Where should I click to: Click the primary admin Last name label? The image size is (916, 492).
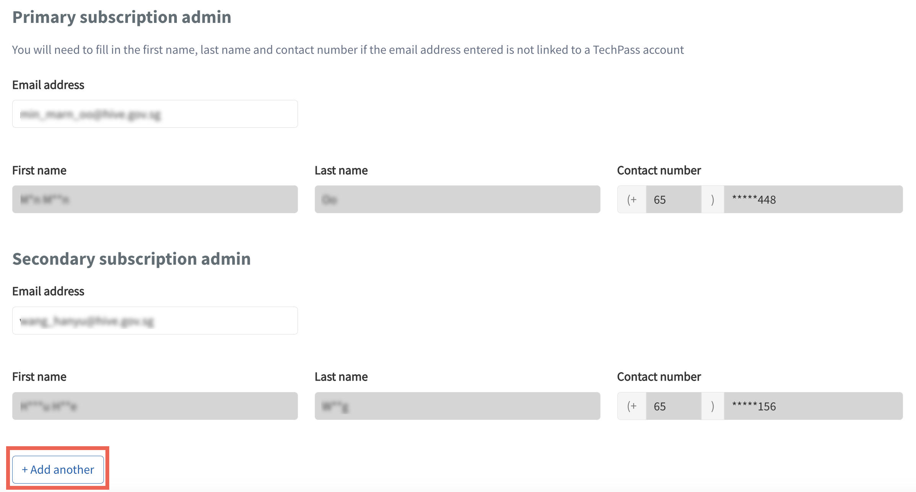pyautogui.click(x=341, y=170)
